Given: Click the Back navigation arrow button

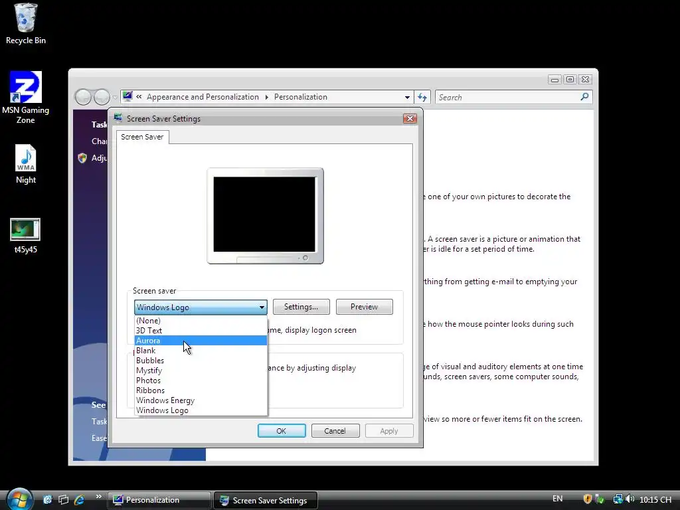Looking at the screenshot, I should point(83,97).
